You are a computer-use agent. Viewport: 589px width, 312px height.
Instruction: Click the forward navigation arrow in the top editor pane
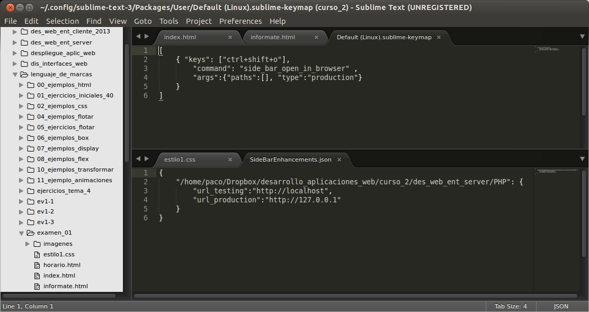click(147, 37)
